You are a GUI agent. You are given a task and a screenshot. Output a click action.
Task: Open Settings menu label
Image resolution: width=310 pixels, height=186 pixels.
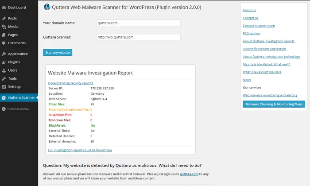pos(15,86)
